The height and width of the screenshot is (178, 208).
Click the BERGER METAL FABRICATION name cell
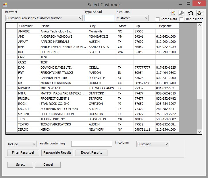[64, 47]
